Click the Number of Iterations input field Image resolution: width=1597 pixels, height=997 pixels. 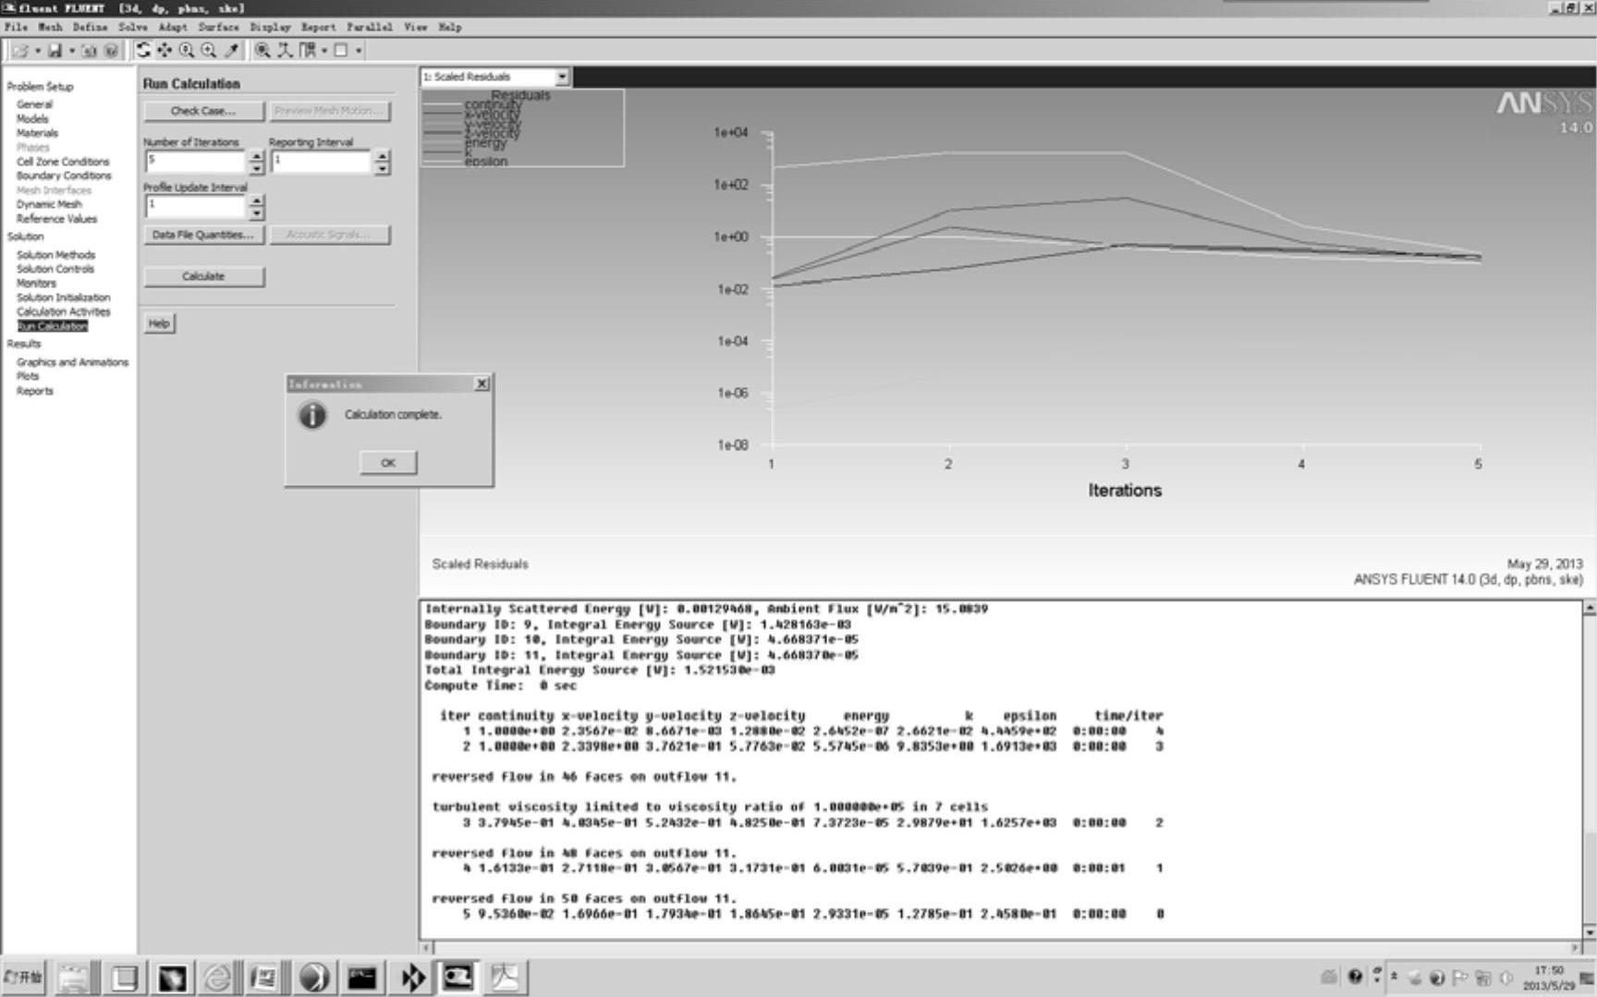pos(197,162)
